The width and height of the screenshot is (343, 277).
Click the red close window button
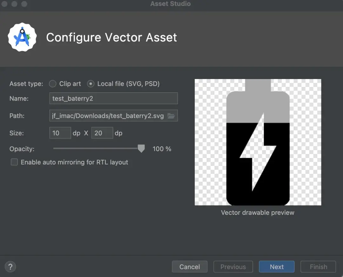[x=4, y=4]
